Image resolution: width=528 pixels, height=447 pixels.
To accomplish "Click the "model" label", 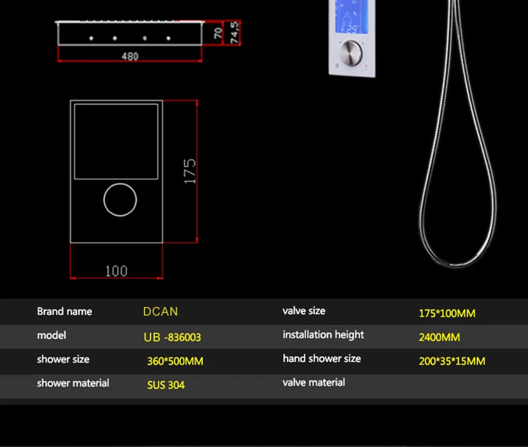I will pyautogui.click(x=51, y=335).
